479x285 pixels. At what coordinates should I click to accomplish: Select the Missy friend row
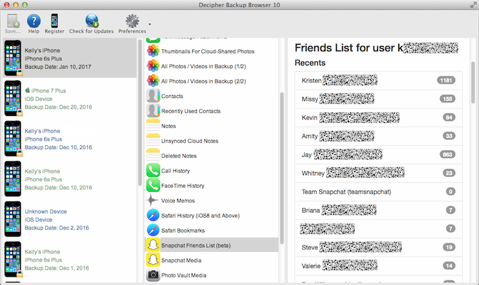(x=379, y=99)
